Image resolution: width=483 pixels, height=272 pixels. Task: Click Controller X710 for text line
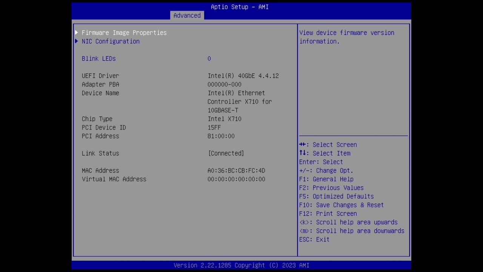pos(240,102)
